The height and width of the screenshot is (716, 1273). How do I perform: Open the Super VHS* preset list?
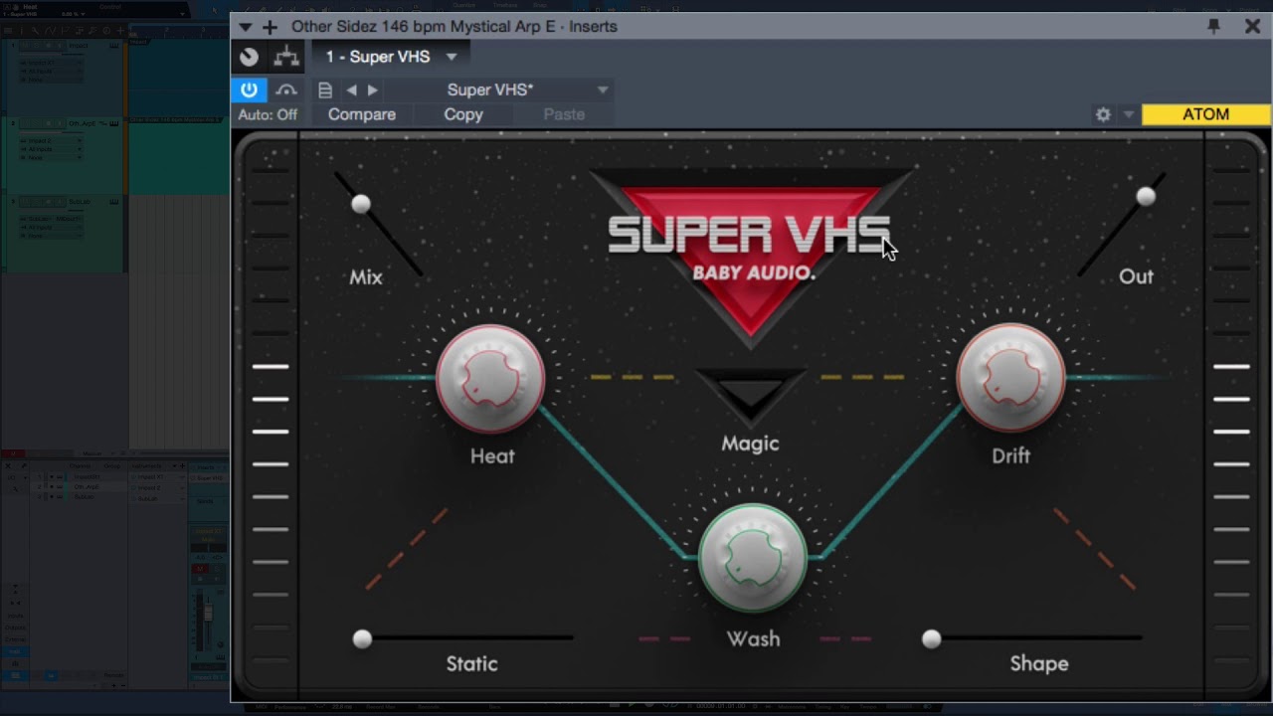(x=497, y=89)
